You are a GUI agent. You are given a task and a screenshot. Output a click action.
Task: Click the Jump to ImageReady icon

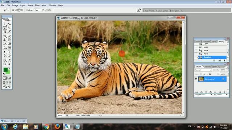pyautogui.click(x=7, y=87)
